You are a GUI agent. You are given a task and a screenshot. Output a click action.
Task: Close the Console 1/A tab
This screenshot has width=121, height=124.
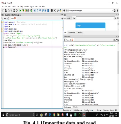pos(72,40)
